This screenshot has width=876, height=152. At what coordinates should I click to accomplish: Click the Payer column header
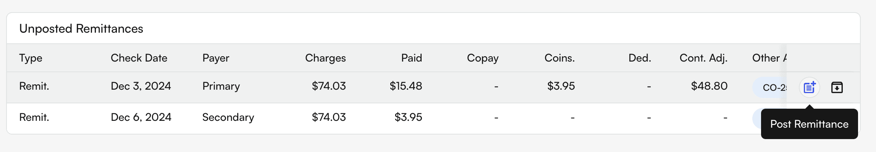click(x=216, y=58)
